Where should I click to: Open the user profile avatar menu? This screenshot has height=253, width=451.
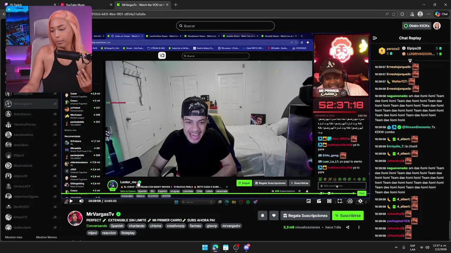pos(437,26)
